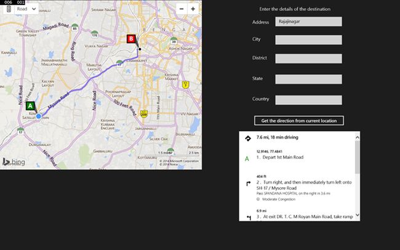Click the blue current location dot

click(x=39, y=116)
